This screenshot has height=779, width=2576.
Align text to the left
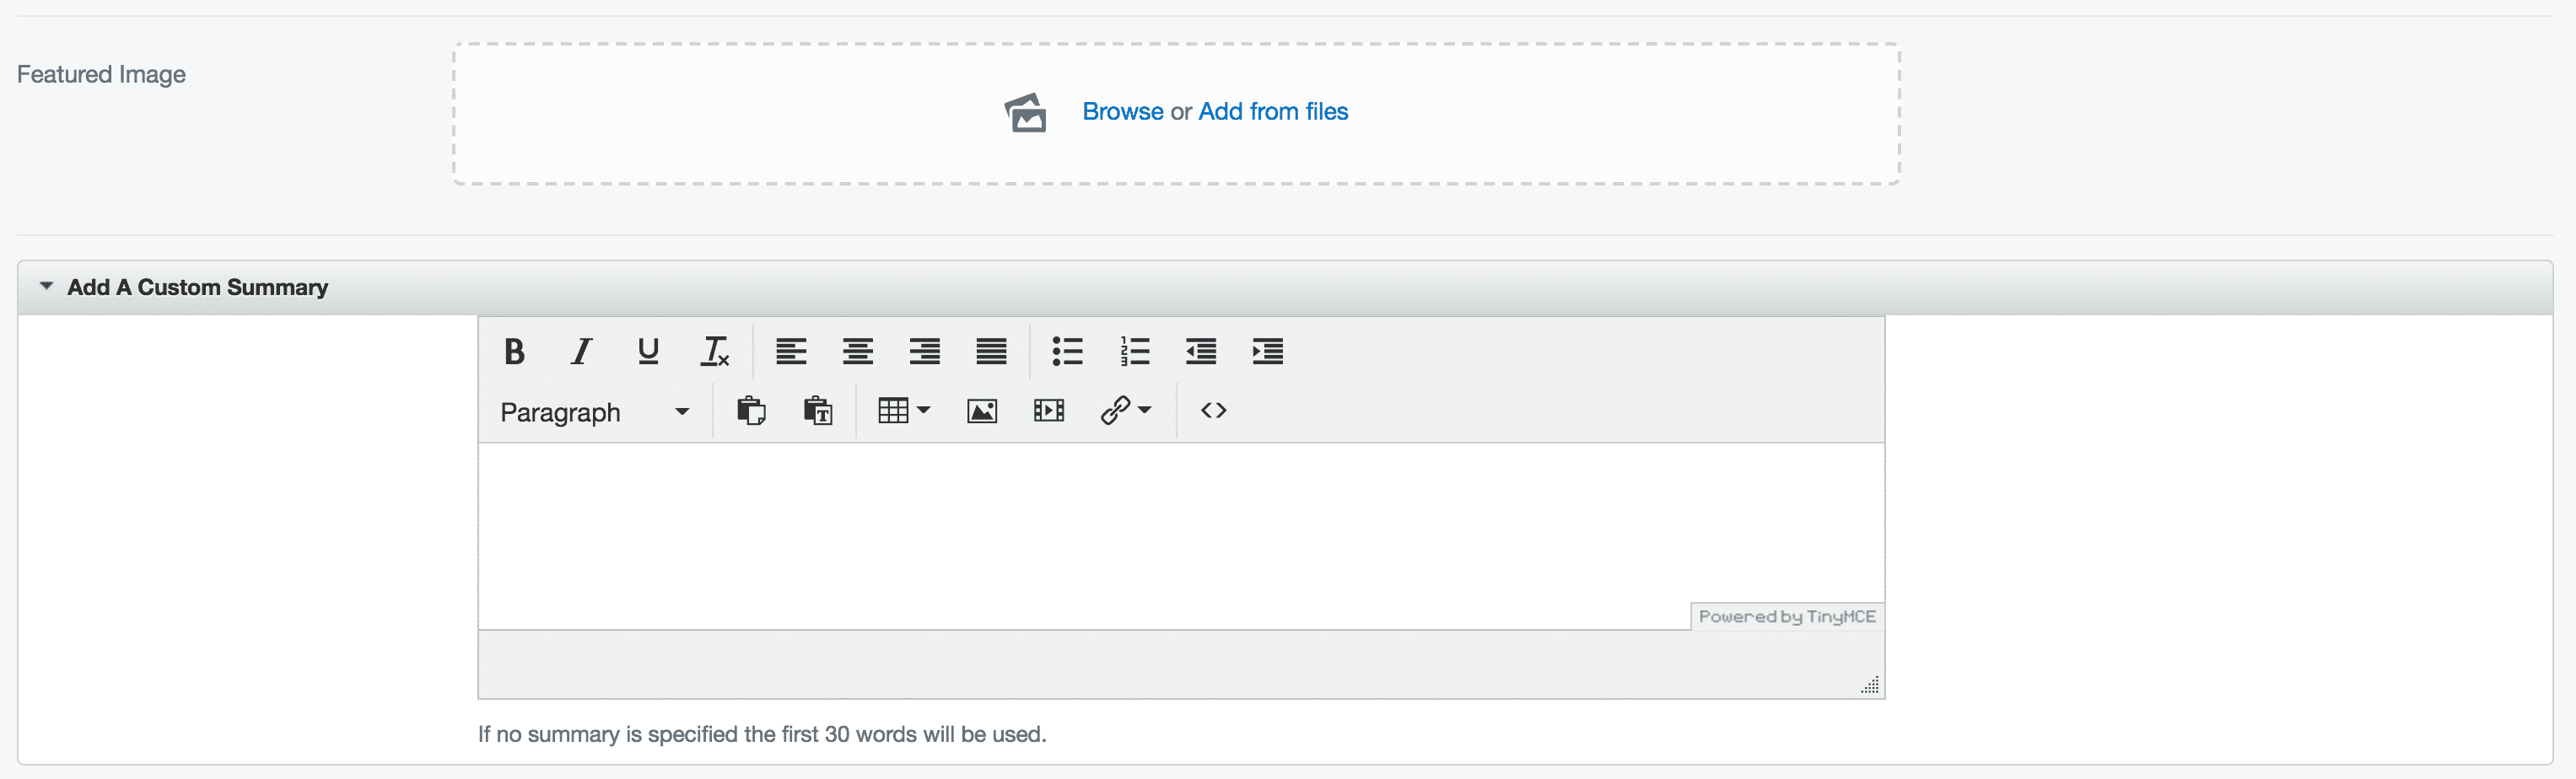pyautogui.click(x=791, y=351)
